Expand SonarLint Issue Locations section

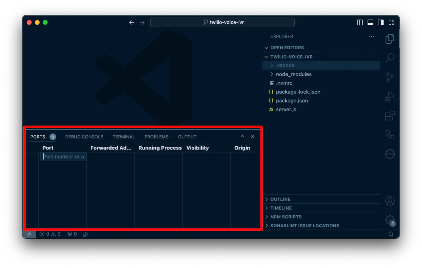(x=322, y=226)
